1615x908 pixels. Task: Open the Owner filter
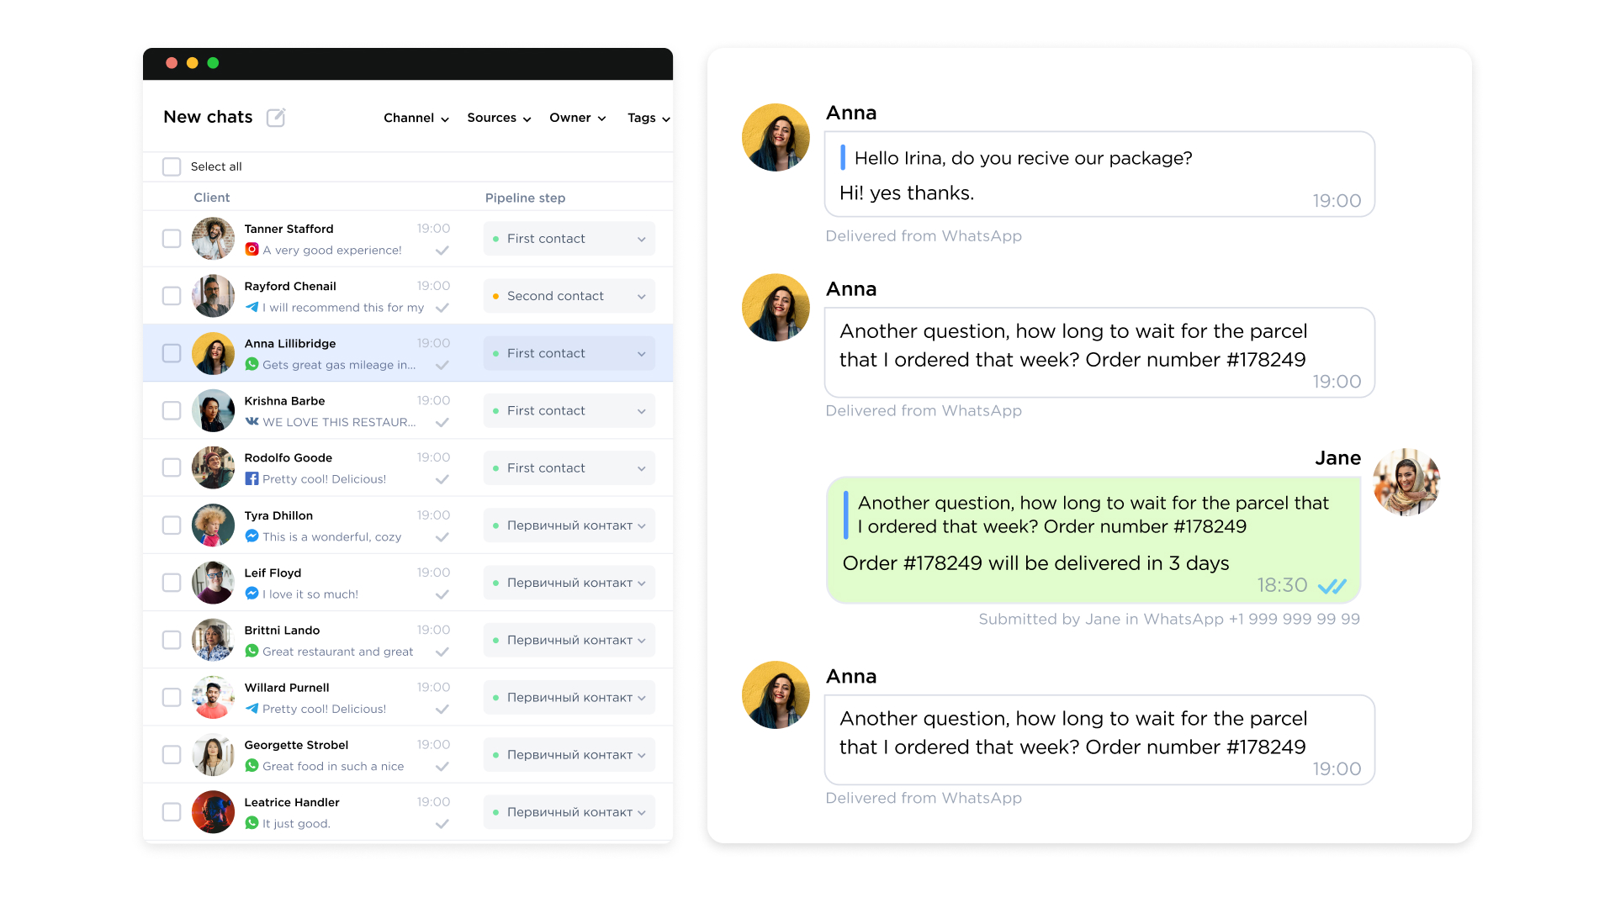(x=577, y=118)
